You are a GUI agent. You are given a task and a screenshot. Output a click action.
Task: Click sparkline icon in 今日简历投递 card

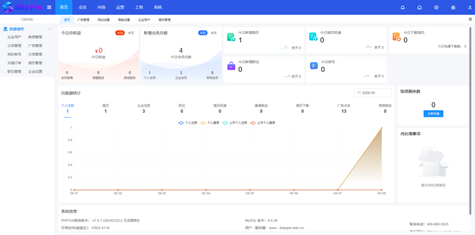click(368, 47)
